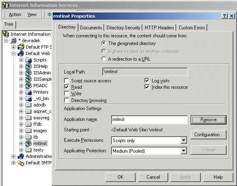The width and height of the screenshot is (237, 186).
Task: Uncheck the Read permission checkbox
Action: pyautogui.click(x=66, y=87)
